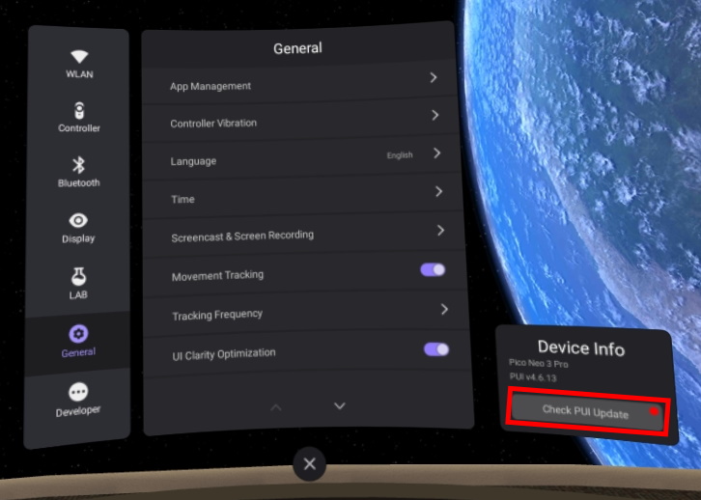Select the Bluetooth symbol icon

click(78, 165)
